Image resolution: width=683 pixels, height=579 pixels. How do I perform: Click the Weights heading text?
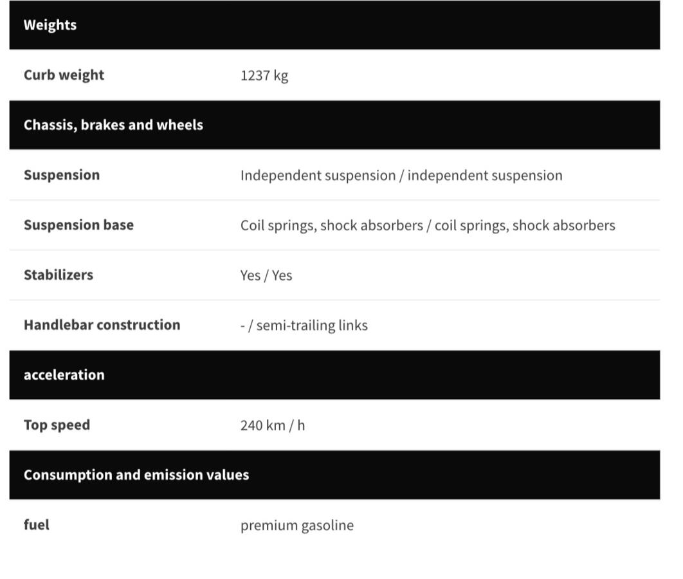(x=50, y=25)
